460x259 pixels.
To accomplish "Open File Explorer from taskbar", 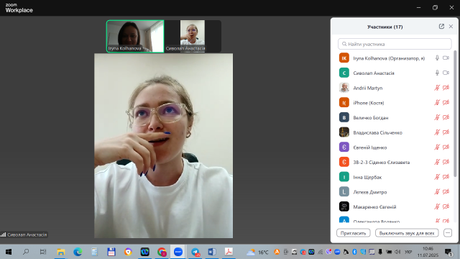I will coord(60,252).
